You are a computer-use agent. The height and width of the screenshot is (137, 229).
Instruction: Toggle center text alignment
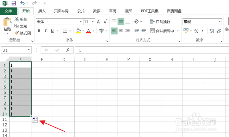[121, 31]
